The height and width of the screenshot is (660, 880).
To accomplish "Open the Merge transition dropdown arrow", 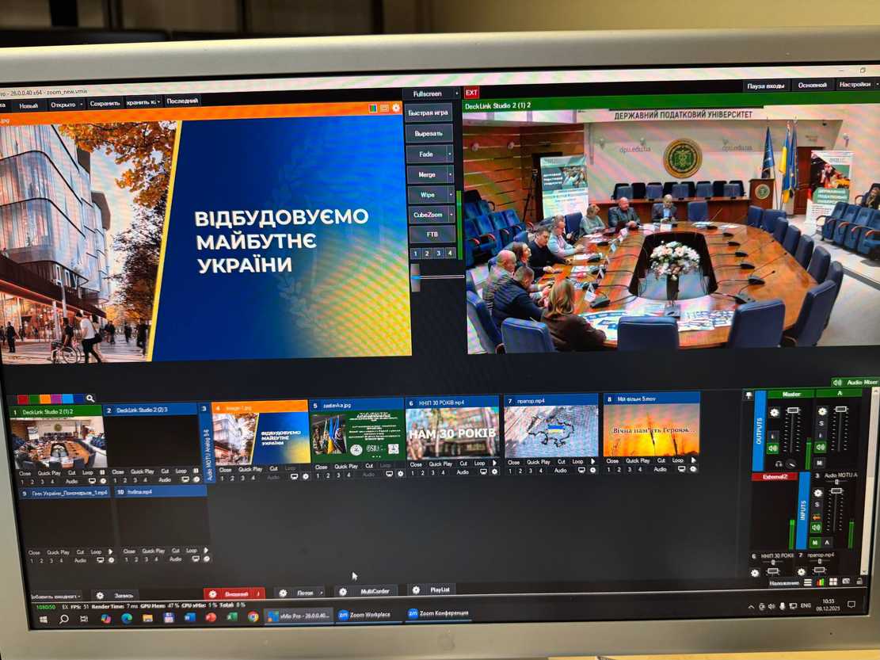I will 450,174.
